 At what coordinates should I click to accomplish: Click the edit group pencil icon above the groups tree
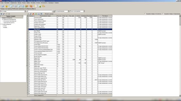(x=4, y=14)
